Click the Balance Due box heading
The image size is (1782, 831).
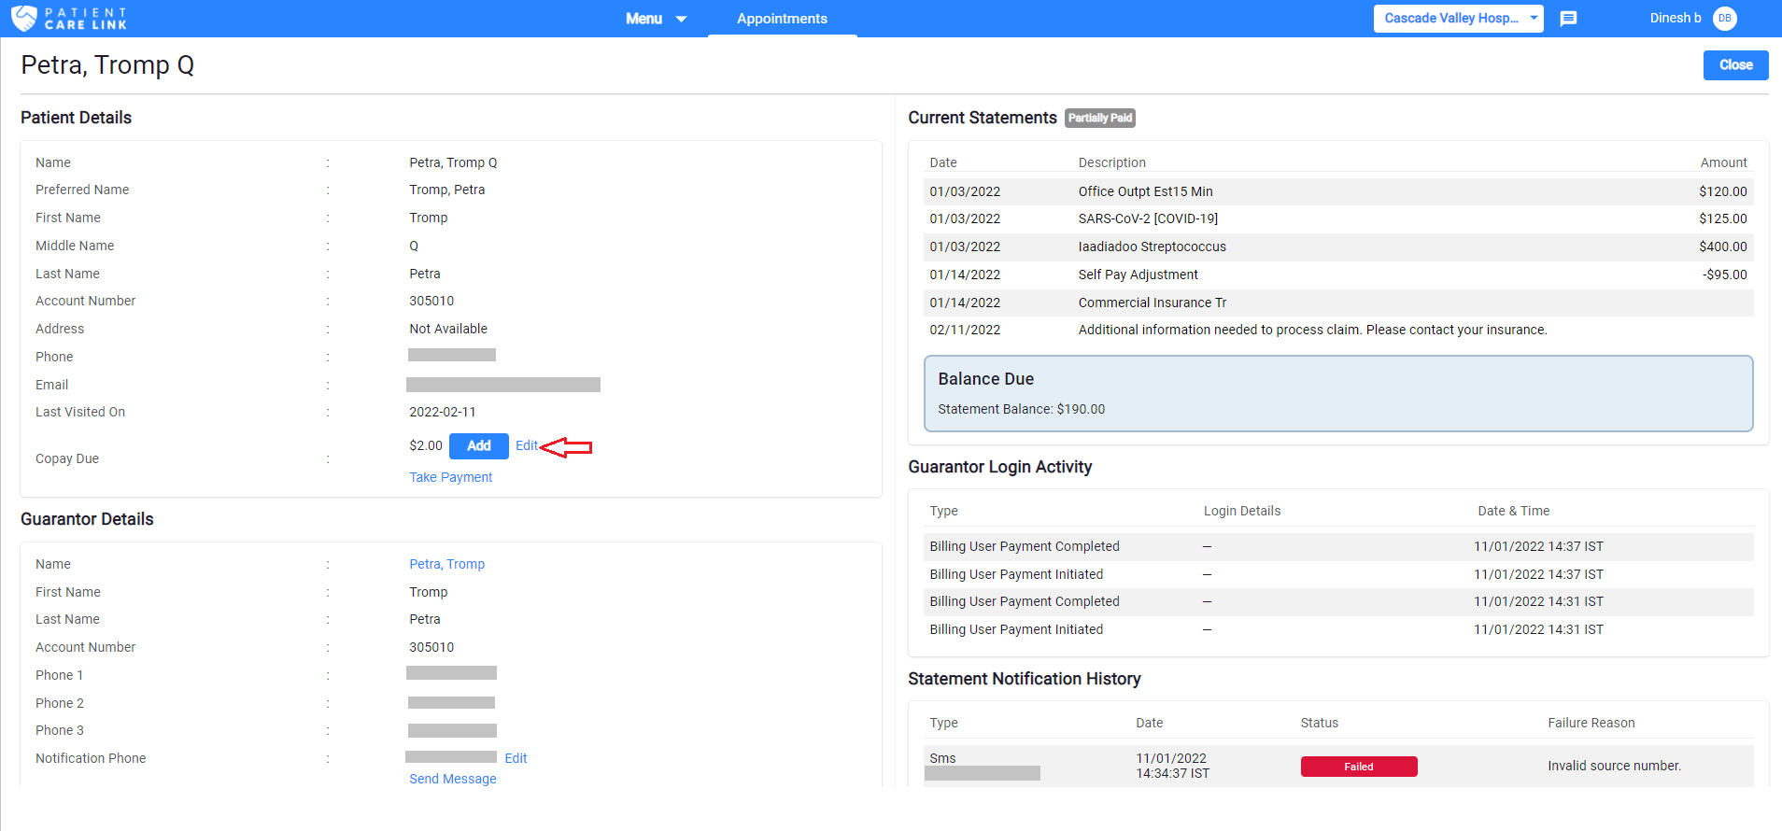tap(985, 379)
